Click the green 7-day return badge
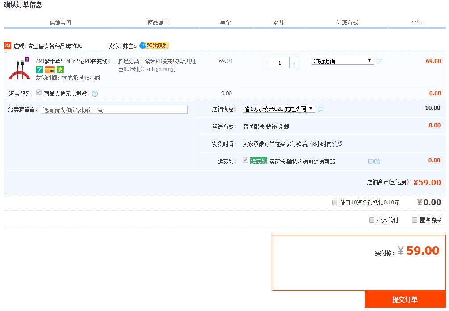 39,70
